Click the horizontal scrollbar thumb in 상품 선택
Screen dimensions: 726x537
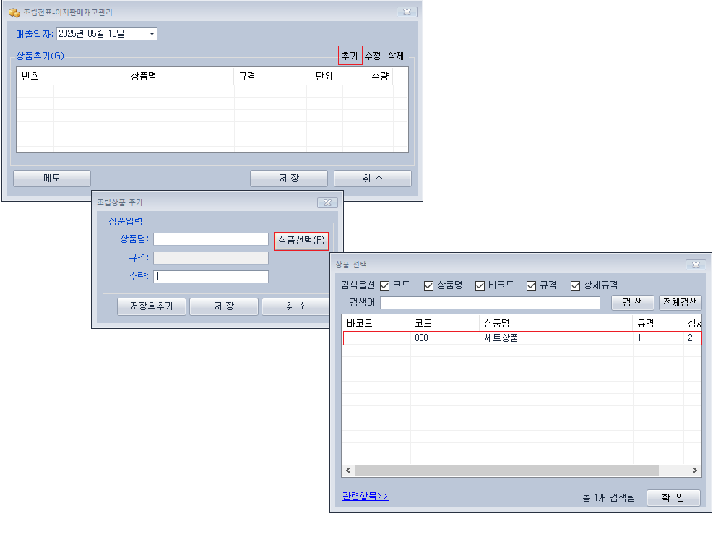(x=506, y=471)
